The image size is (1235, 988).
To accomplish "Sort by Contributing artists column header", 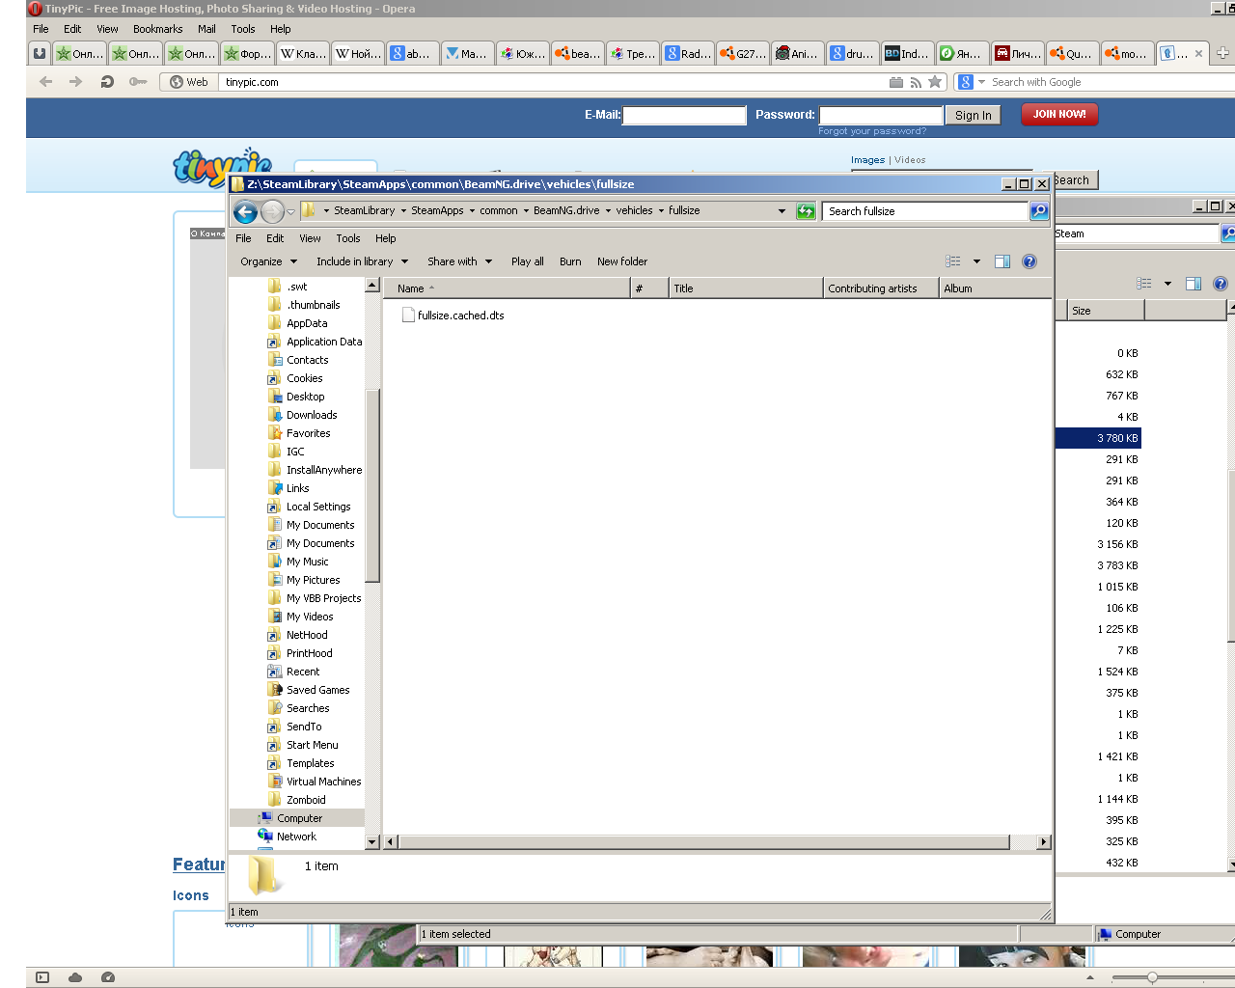I will (x=881, y=288).
